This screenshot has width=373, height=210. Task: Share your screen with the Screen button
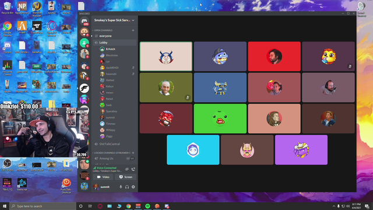point(126,177)
